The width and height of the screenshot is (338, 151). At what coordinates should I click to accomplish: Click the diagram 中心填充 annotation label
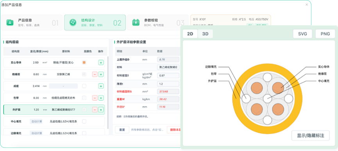[x=324, y=81]
